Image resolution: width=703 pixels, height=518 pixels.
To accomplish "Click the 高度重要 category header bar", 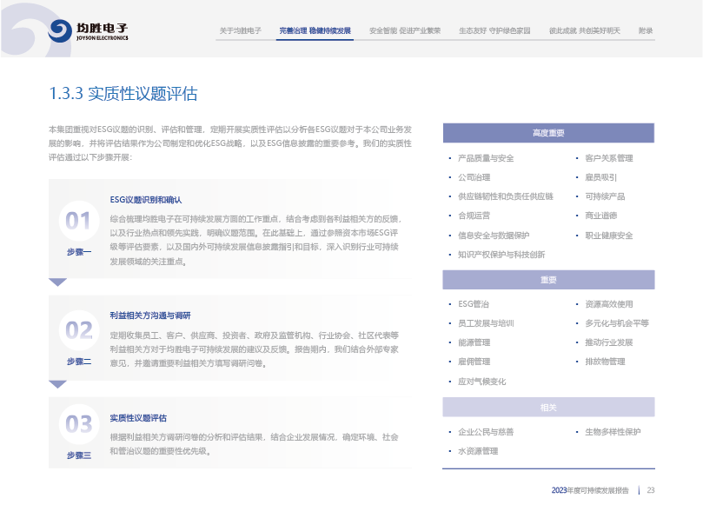I will click(x=547, y=133).
